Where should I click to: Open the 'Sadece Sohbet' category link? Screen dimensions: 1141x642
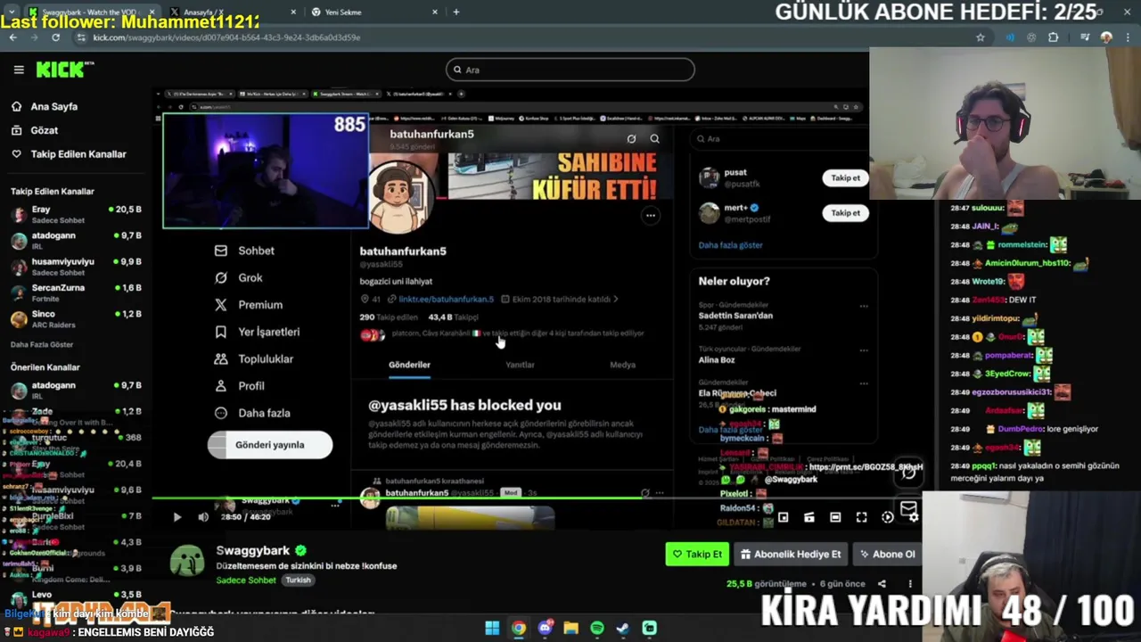(247, 580)
